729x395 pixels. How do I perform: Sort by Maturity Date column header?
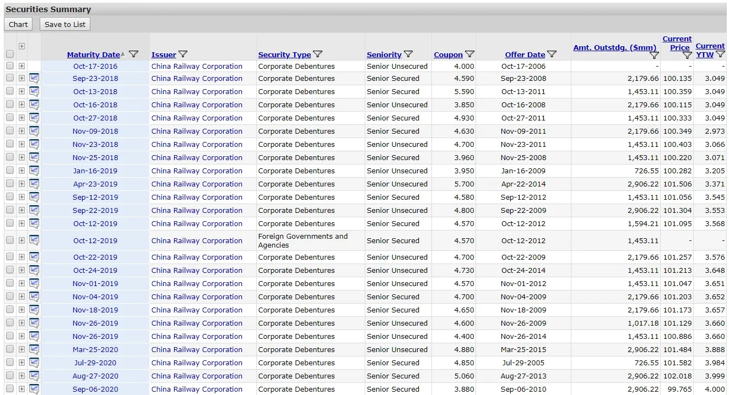coord(93,54)
